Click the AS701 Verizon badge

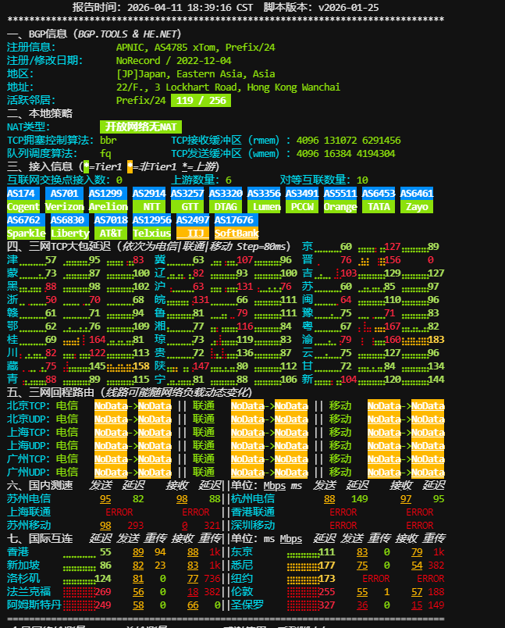click(x=64, y=200)
